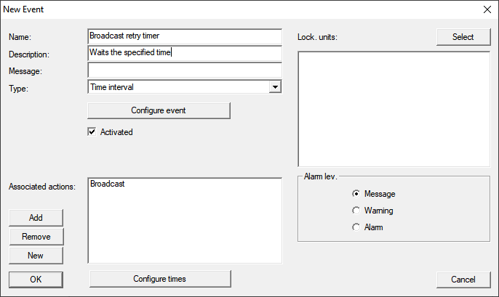Click inside the Lock. units list box
The height and width of the screenshot is (297, 499).
[x=394, y=109]
